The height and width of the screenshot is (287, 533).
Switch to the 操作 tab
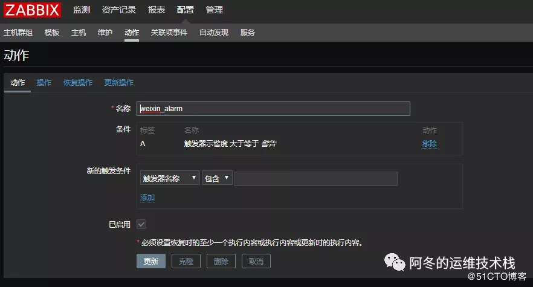44,83
